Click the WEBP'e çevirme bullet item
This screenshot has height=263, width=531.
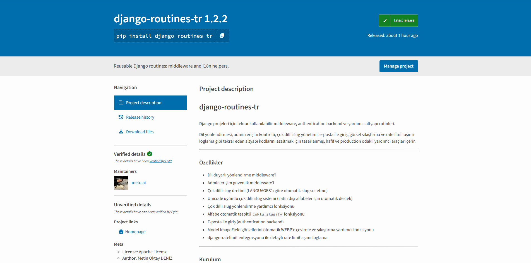[290, 230]
